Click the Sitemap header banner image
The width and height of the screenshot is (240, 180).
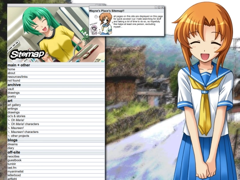coord(56,34)
